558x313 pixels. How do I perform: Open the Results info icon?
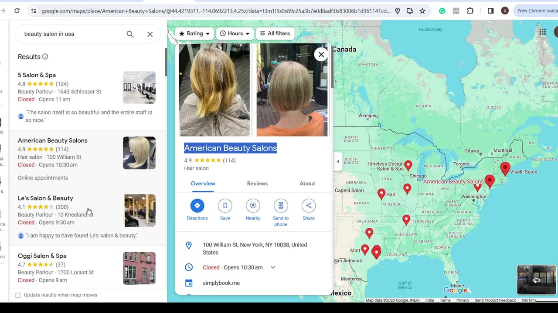45,57
